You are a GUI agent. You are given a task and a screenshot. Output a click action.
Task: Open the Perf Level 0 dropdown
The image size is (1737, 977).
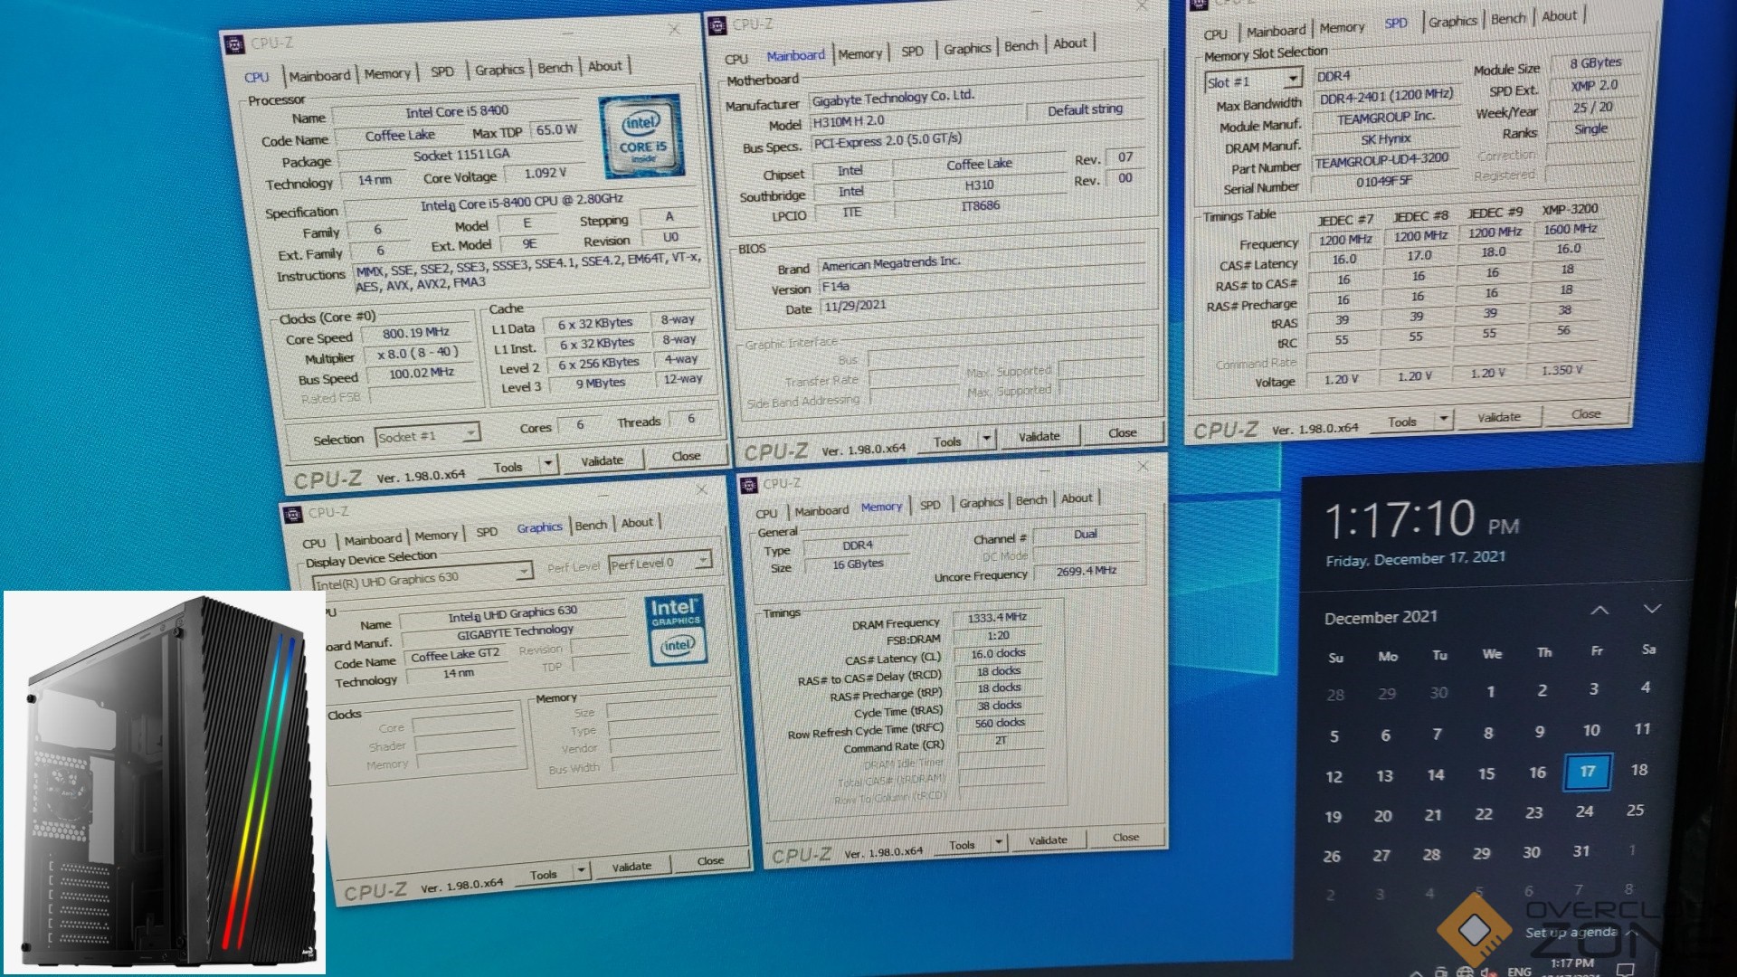point(703,562)
